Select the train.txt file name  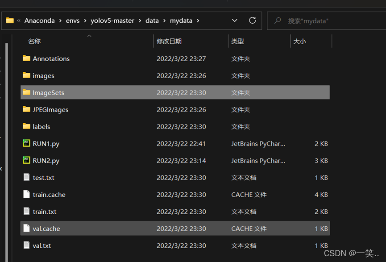coord(45,212)
